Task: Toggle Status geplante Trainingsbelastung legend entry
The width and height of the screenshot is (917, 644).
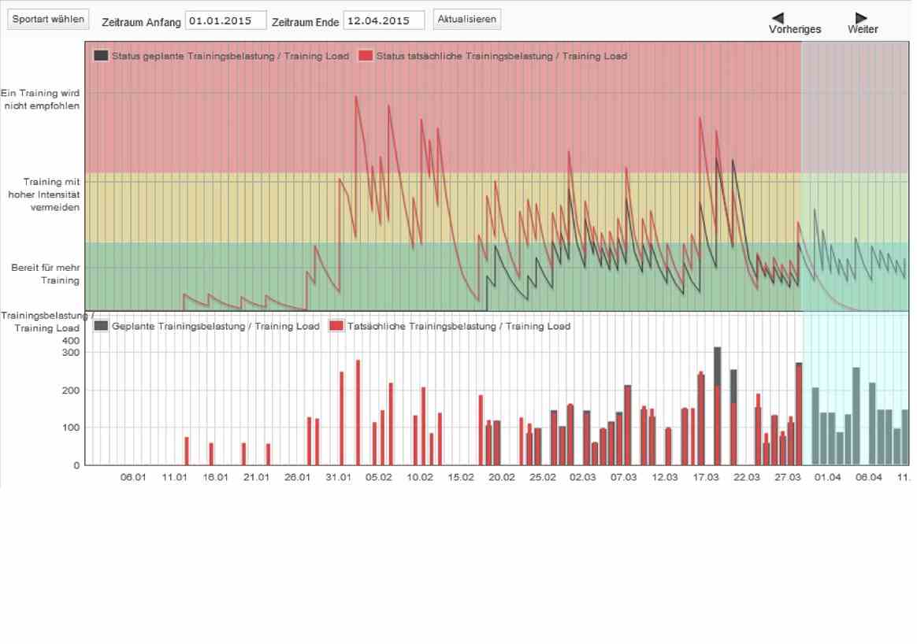Action: [221, 56]
